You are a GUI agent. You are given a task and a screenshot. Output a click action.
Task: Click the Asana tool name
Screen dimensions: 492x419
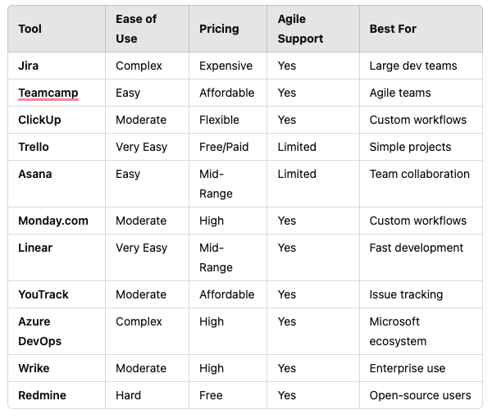coord(34,174)
